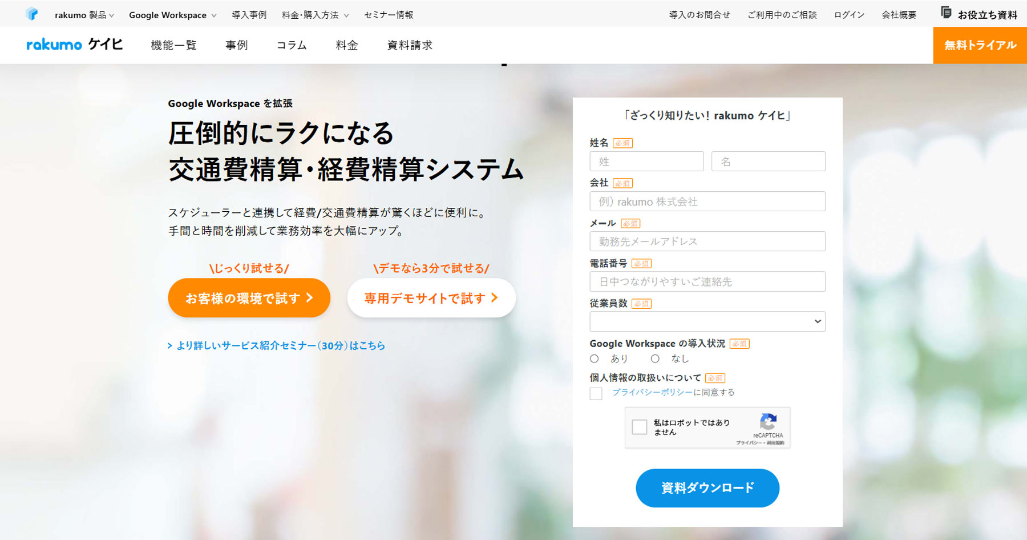Check the privacy policy agreement checkbox
This screenshot has width=1027, height=540.
(596, 393)
